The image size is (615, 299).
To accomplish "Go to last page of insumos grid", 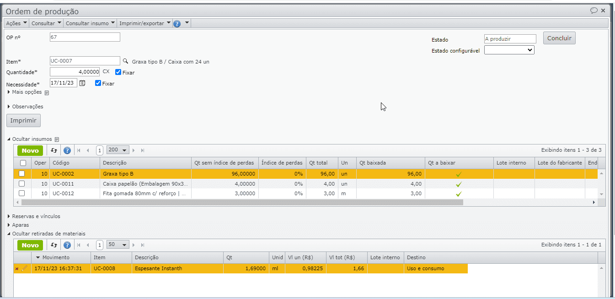I will [143, 150].
